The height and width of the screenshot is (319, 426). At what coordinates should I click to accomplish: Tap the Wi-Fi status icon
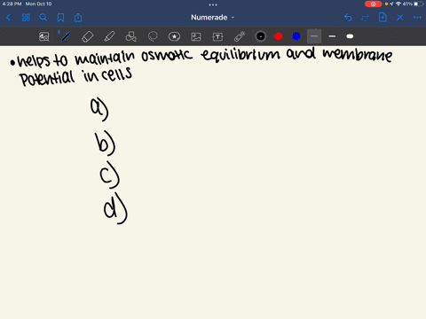click(x=398, y=4)
